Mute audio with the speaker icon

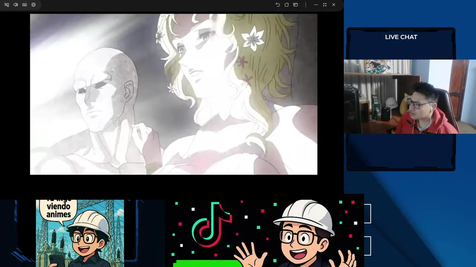[x=16, y=5]
